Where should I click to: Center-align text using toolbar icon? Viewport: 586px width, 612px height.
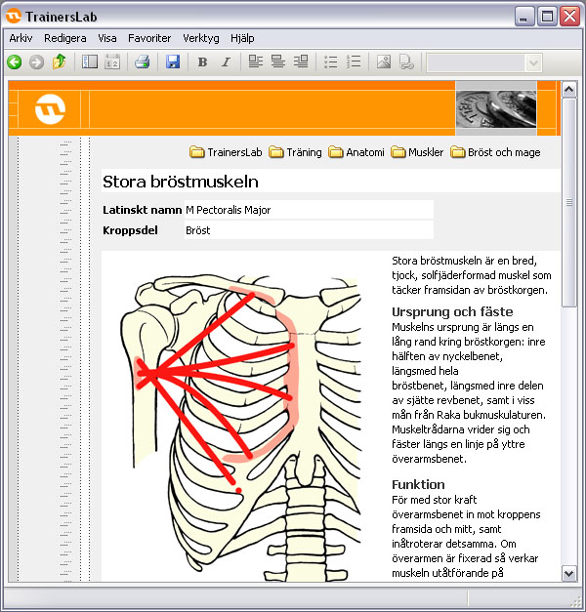pyautogui.click(x=278, y=62)
